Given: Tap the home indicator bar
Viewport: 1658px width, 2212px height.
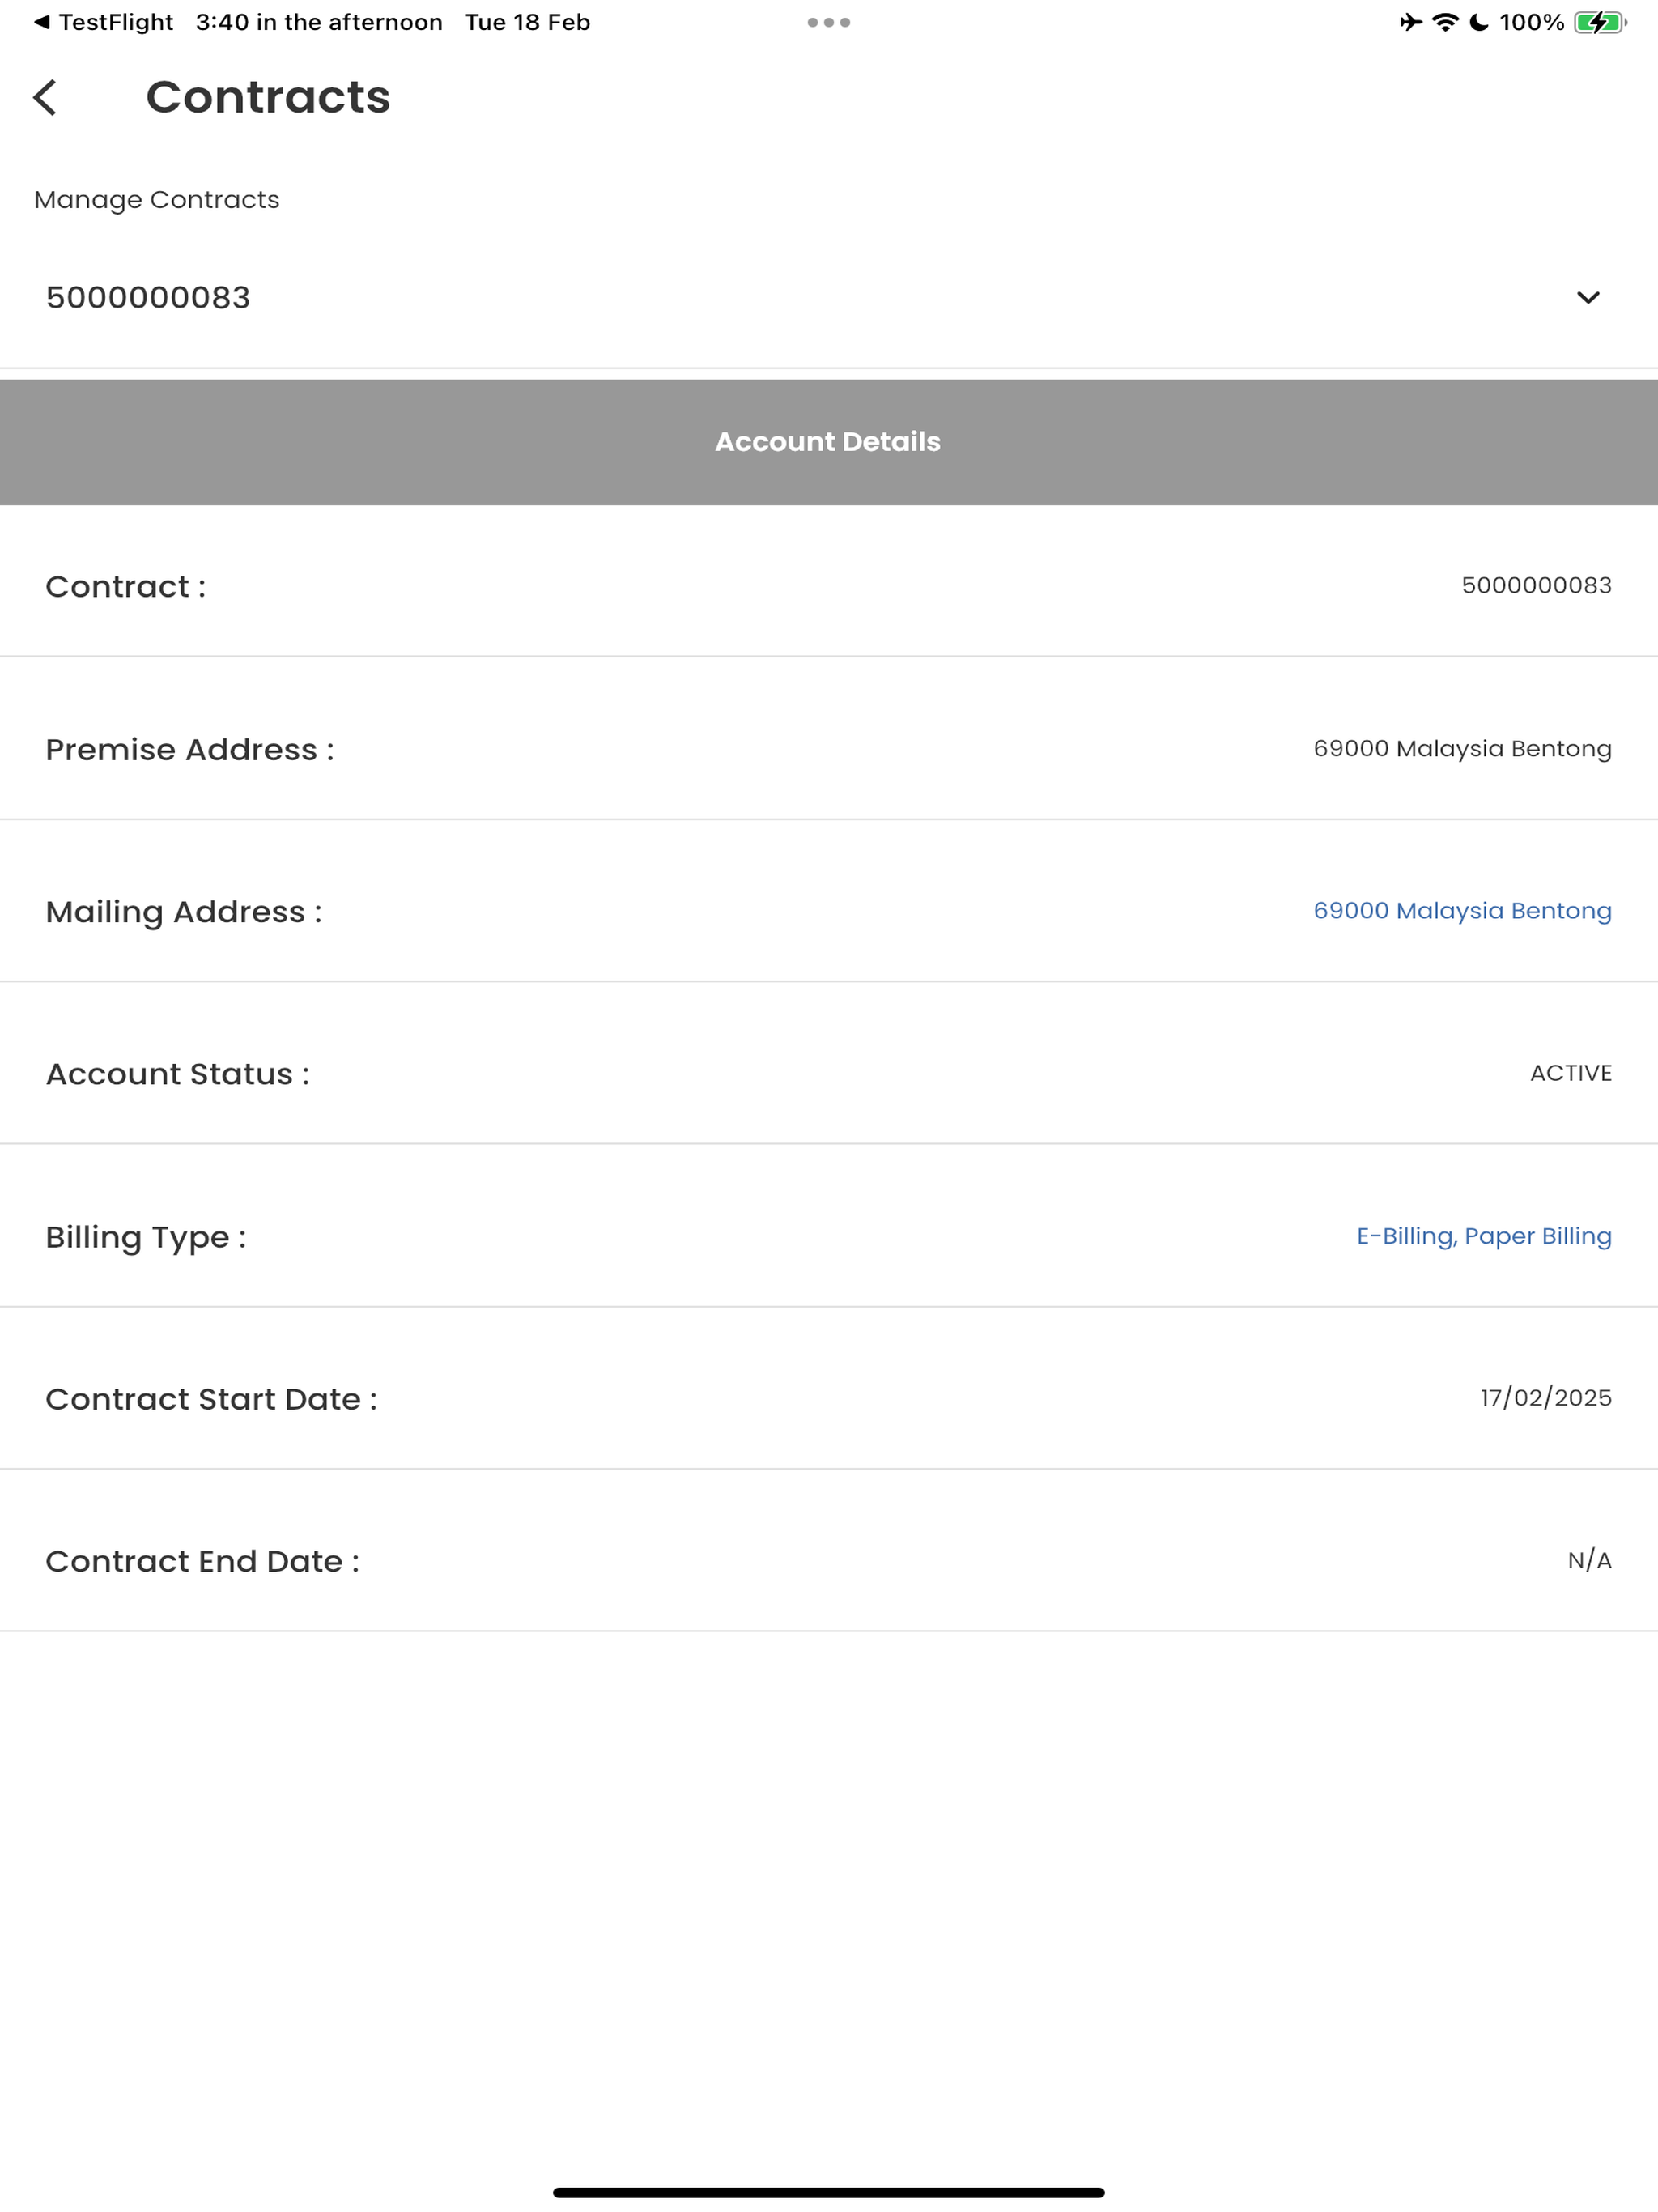Looking at the screenshot, I should pos(829,2193).
